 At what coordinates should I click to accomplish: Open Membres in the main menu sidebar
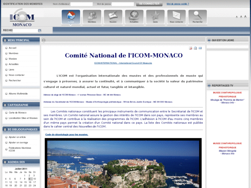pyautogui.click(x=13, y=53)
